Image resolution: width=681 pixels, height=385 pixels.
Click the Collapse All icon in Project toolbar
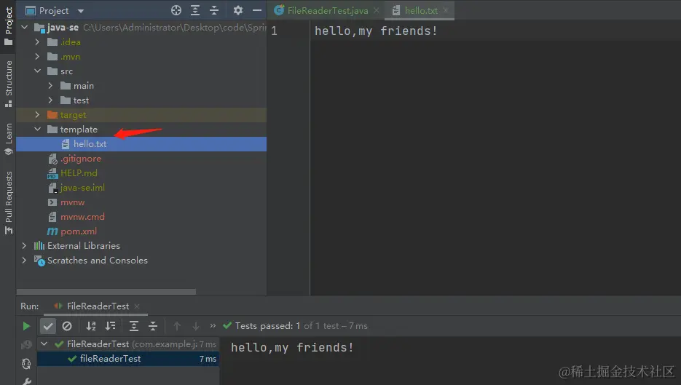pos(214,10)
